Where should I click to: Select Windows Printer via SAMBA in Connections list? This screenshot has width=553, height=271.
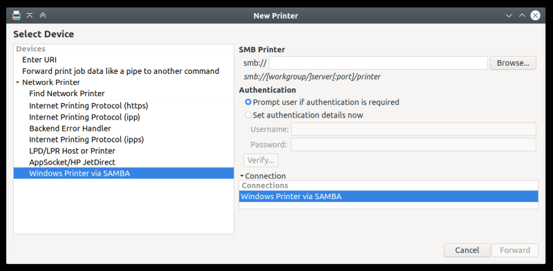pyautogui.click(x=388, y=196)
